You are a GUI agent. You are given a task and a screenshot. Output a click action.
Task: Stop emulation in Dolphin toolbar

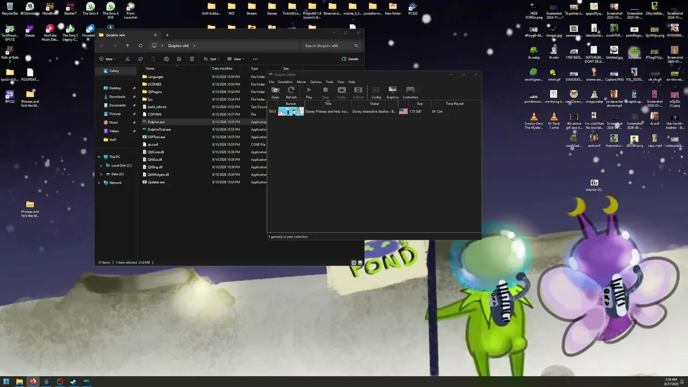(325, 92)
